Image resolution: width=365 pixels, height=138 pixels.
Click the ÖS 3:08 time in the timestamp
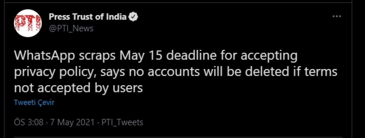point(29,122)
